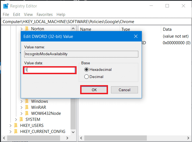Viewport: 192px width, 142px height.
Task: Close the Registry Editor window
Action: click(x=183, y=6)
